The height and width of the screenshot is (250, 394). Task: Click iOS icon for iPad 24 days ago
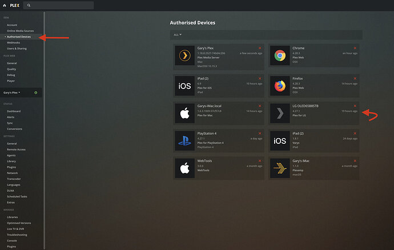280,141
